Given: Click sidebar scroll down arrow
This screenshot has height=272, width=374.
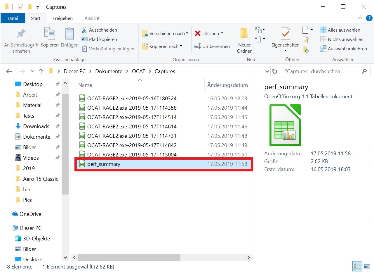Looking at the screenshot, I should point(65,258).
